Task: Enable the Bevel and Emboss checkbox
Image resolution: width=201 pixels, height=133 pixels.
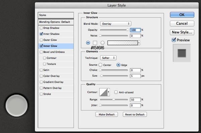Action: (x=41, y=52)
